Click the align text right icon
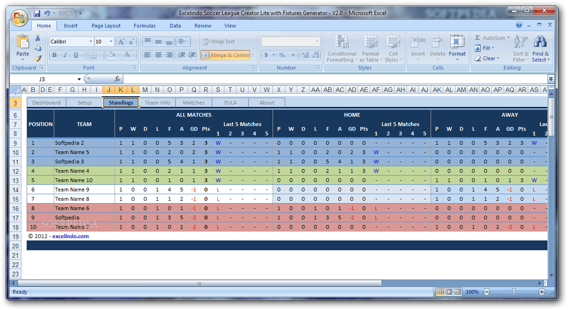This screenshot has height=310, width=568. [x=169, y=55]
